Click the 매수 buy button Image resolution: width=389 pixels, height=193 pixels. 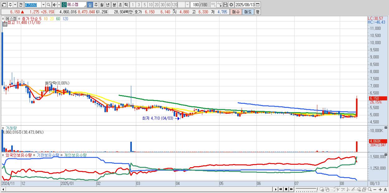[236, 12]
